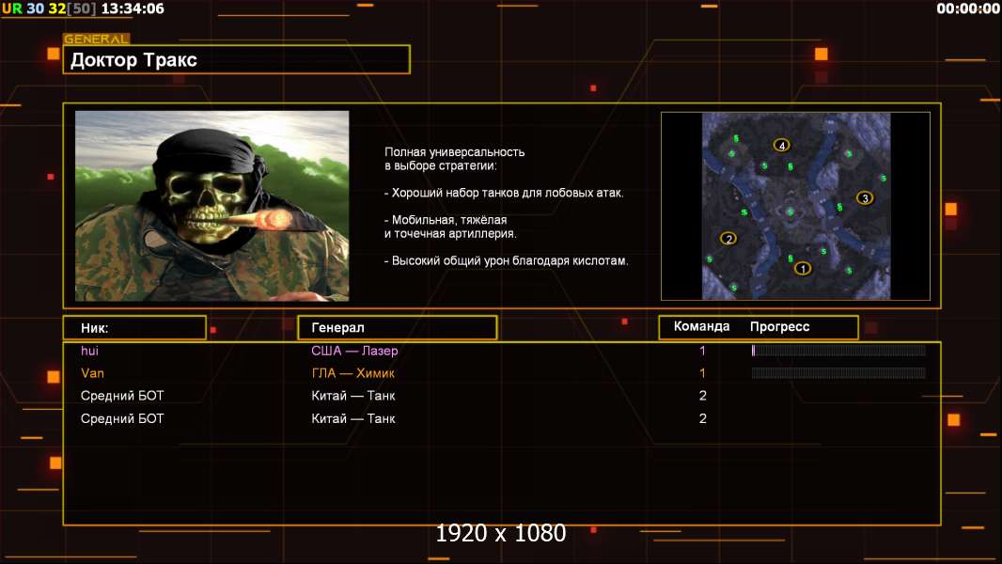Click the loading progress bar for hui

click(838, 350)
